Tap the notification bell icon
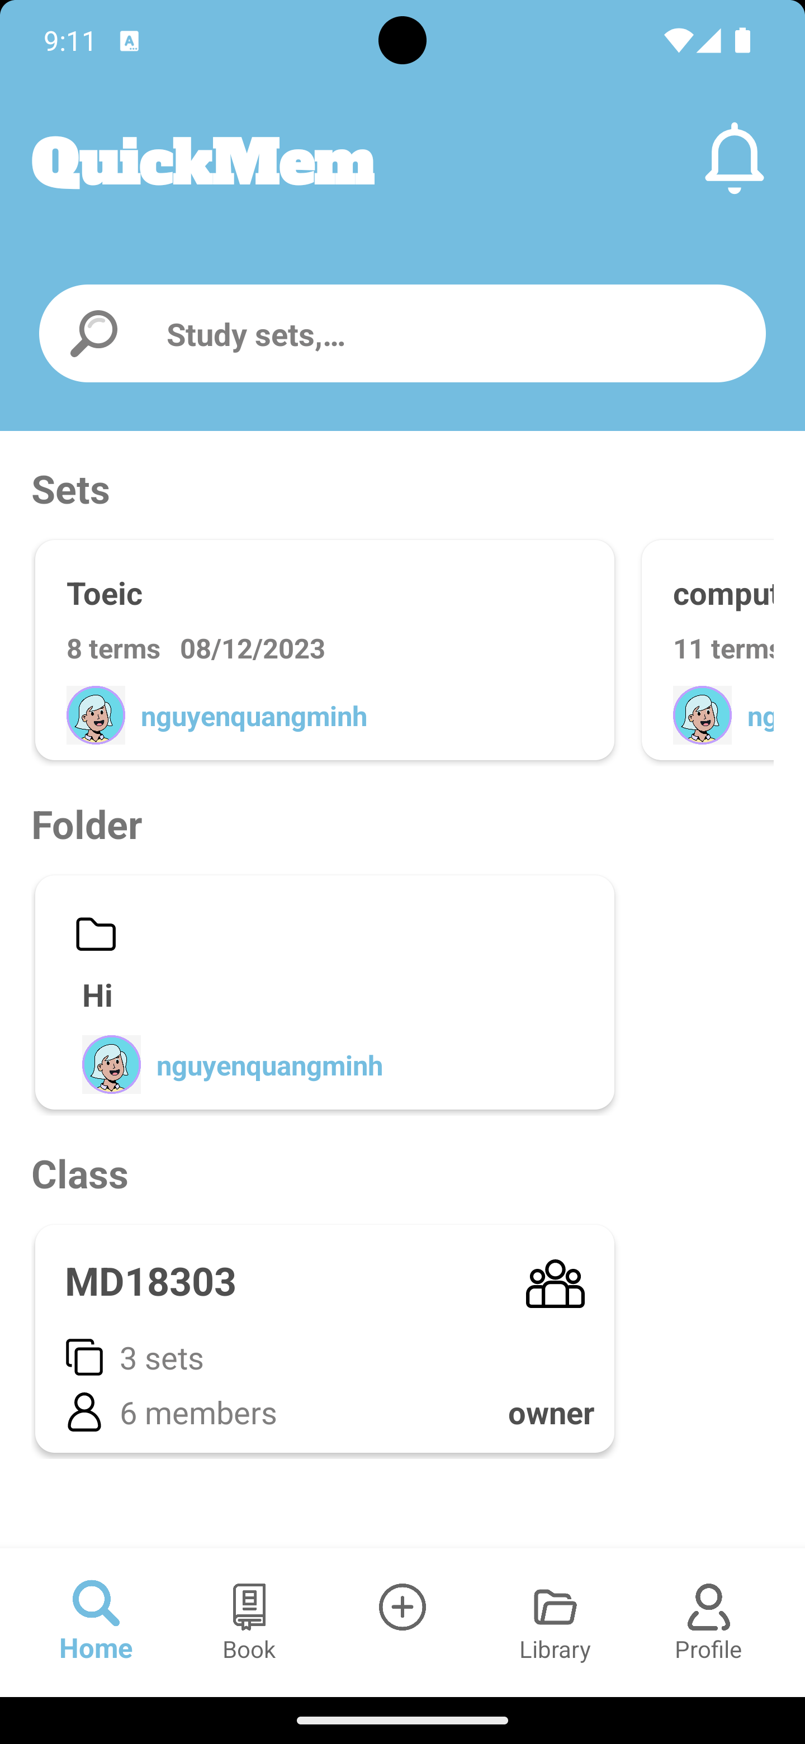The height and width of the screenshot is (1744, 805). point(734,158)
